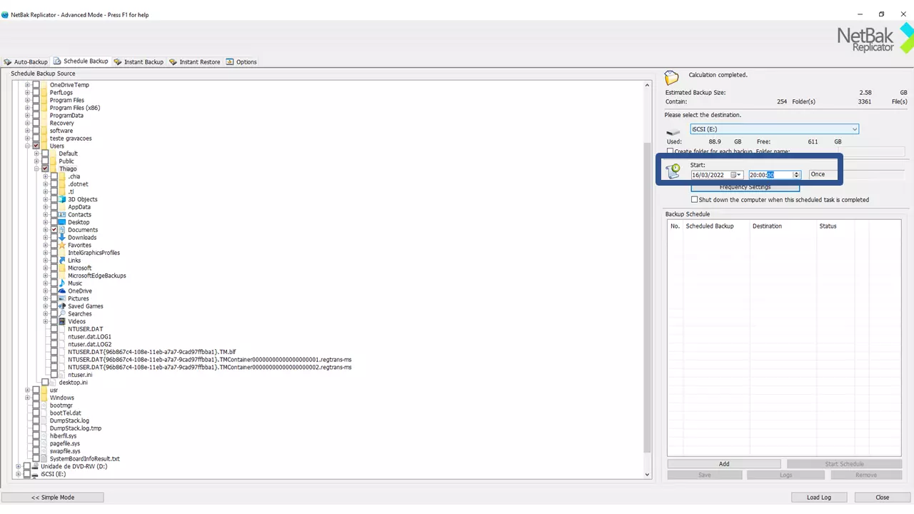Screen dimensions: 914x514
Task: Uncheck the Users folder checkbox
Action: click(x=36, y=146)
